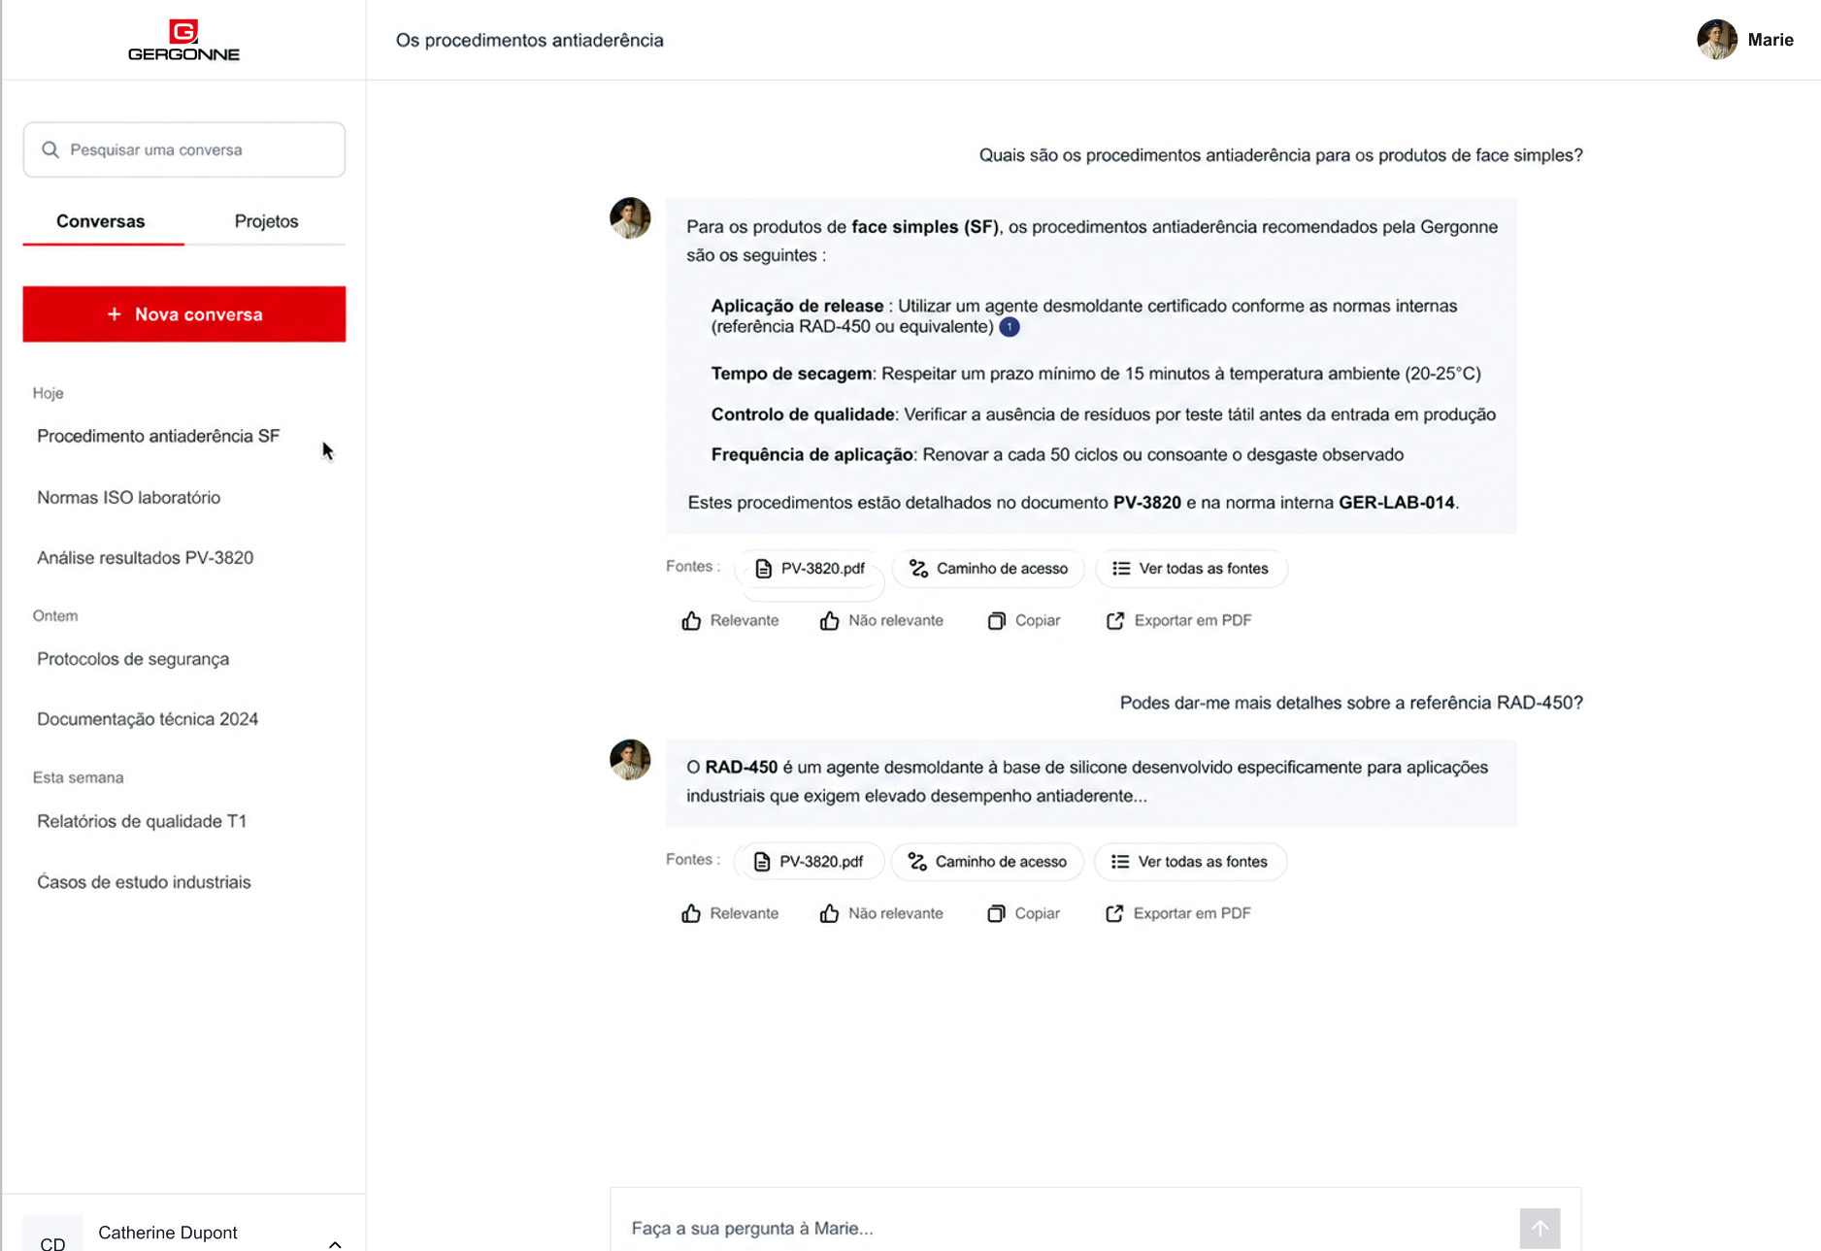
Task: Open conversation Procedimento antiaderência SF
Action: tap(158, 436)
